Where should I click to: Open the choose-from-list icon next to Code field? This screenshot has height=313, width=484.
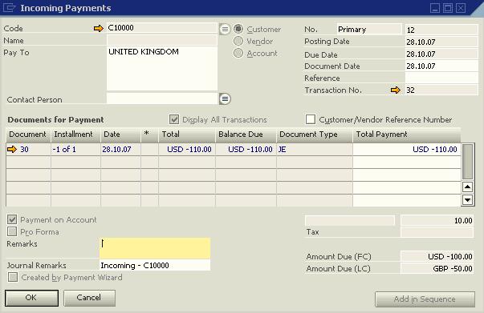click(225, 30)
